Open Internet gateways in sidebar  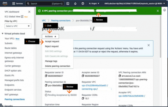pyautogui.click(x=13, y=53)
